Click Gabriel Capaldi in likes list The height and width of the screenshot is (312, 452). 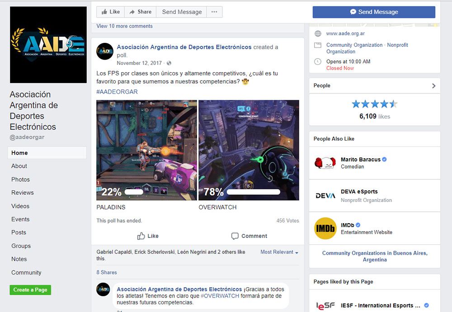click(114, 252)
